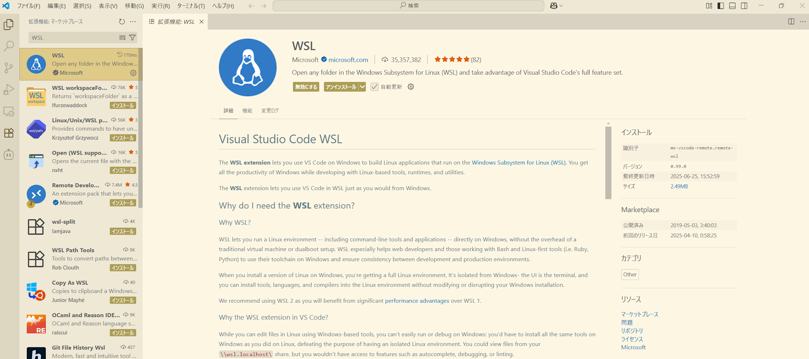This screenshot has height=359, width=809.
Task: Install the WSL Path Tools extension
Action: [123, 268]
